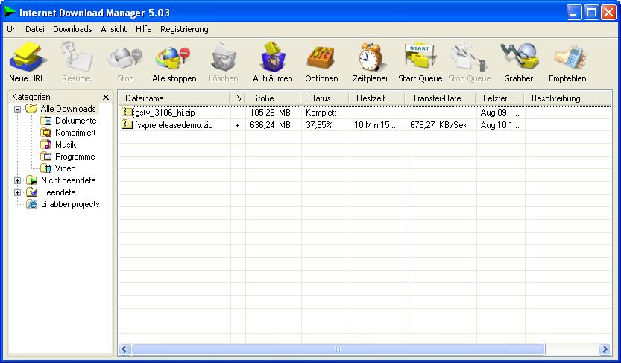Click the Musik category icon

click(x=46, y=145)
